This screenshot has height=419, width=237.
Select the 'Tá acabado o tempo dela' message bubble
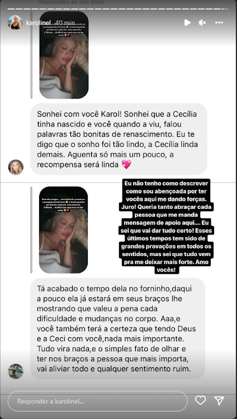117,328
